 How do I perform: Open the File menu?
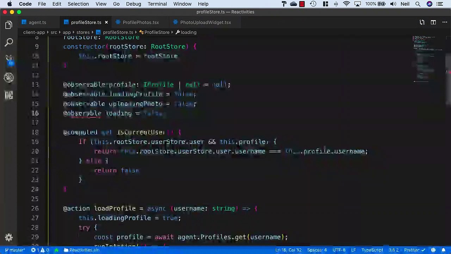42,4
